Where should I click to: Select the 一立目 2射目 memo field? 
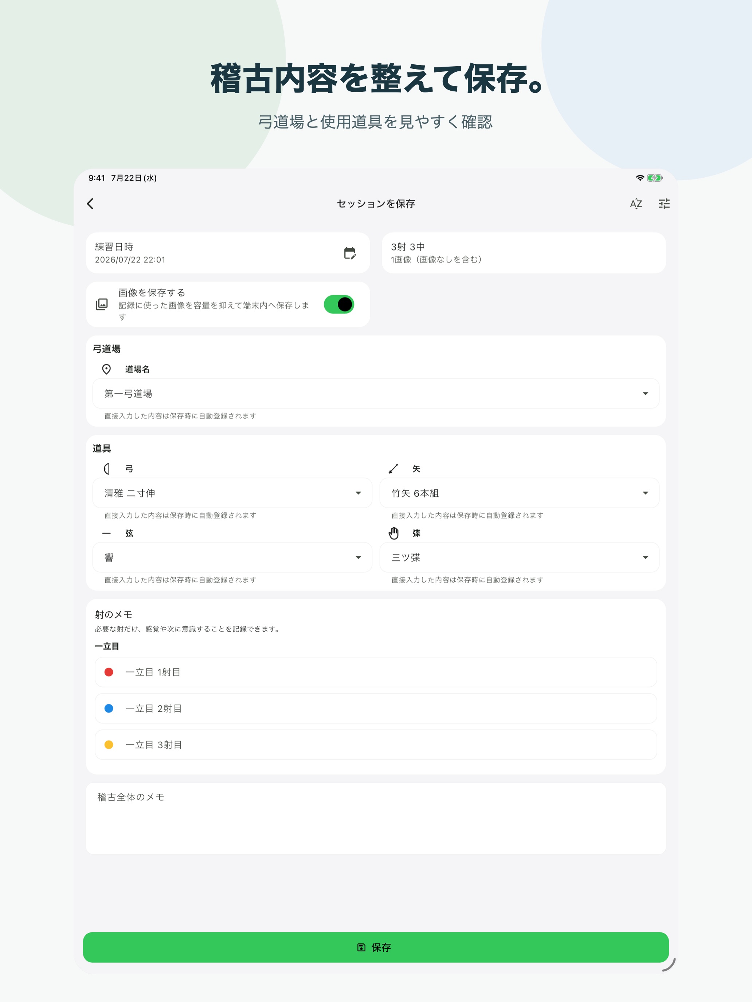coord(376,709)
